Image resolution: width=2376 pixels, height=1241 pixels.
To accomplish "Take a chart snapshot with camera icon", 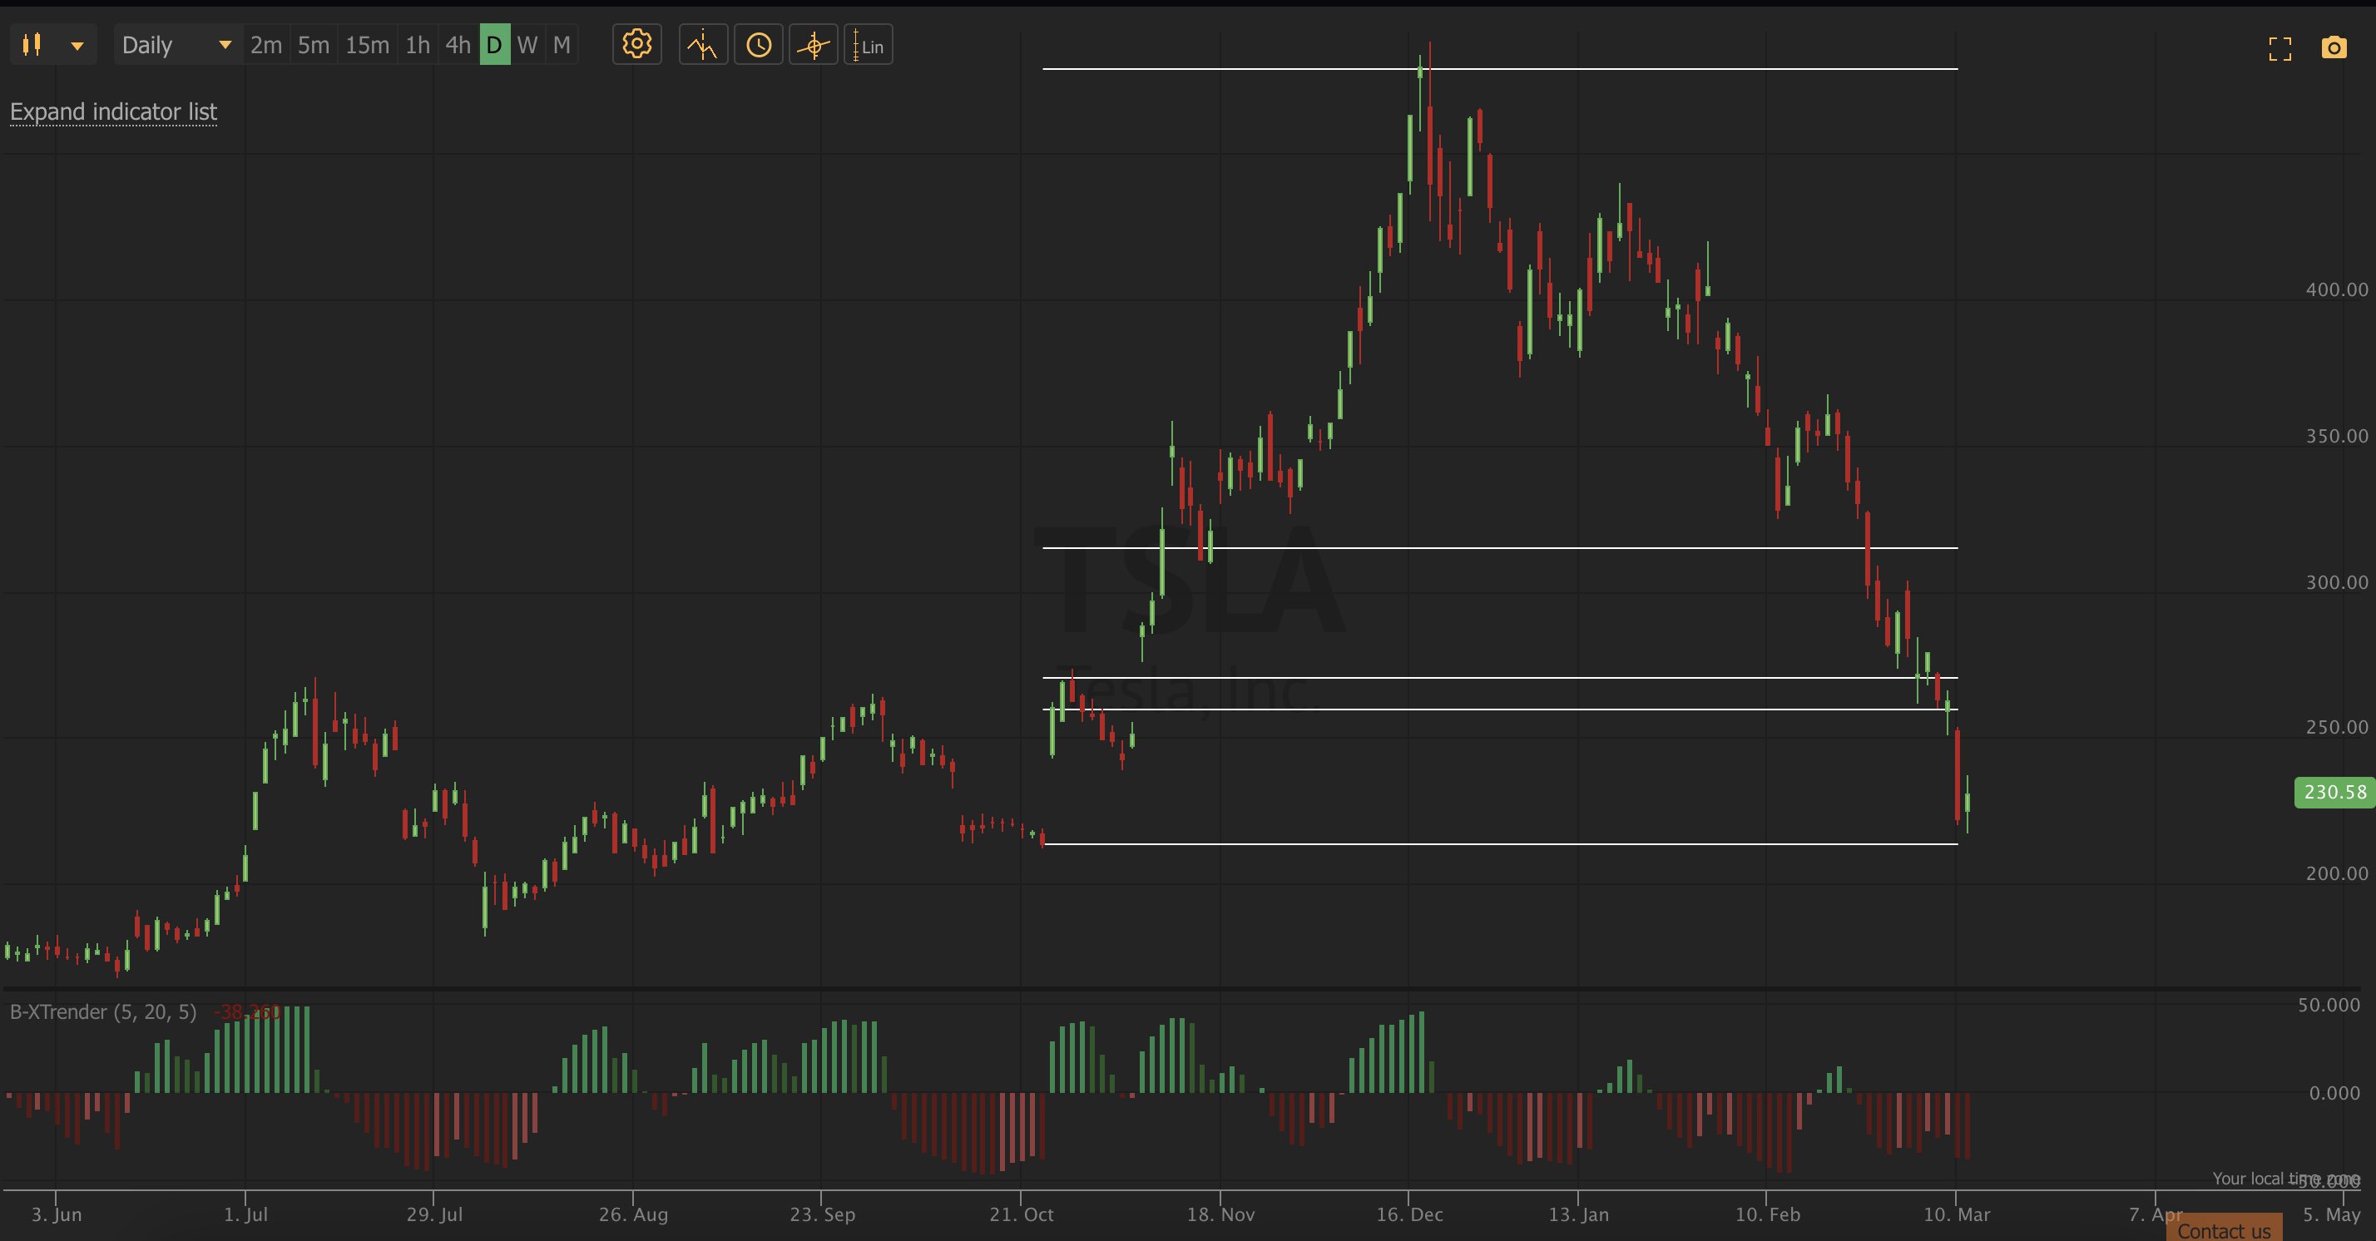I will click(x=2334, y=48).
